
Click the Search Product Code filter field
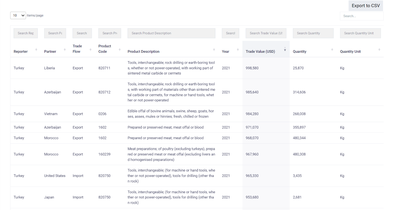110,33
